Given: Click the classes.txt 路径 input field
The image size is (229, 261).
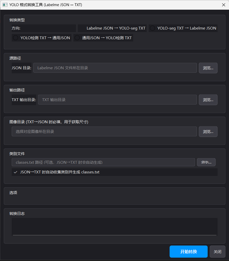Looking at the screenshot, I should coord(103,162).
